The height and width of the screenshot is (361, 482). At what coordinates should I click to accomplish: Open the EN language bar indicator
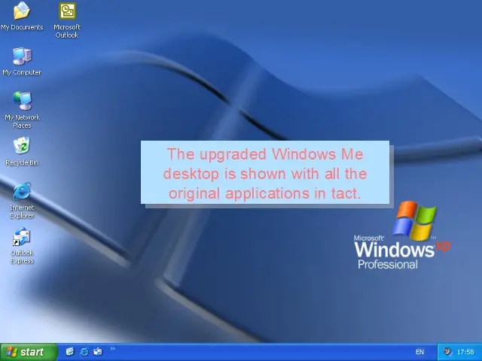tap(419, 352)
